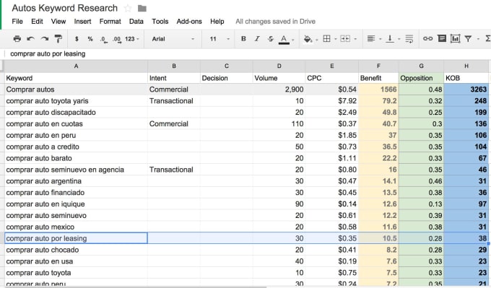This screenshot has width=491, height=288.
Task: Click the Format as currency button
Action: (x=77, y=39)
